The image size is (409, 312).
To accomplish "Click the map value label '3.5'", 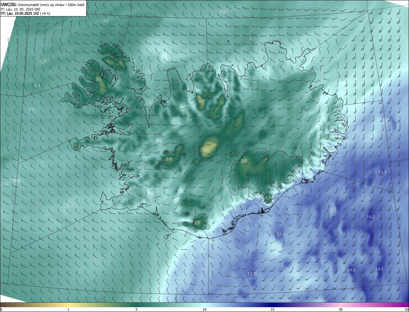I will [244, 161].
